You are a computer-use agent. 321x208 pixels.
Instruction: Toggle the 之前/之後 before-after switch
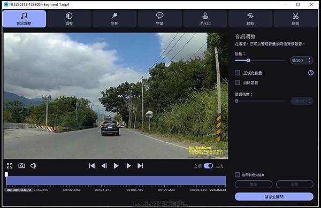pyautogui.click(x=209, y=166)
